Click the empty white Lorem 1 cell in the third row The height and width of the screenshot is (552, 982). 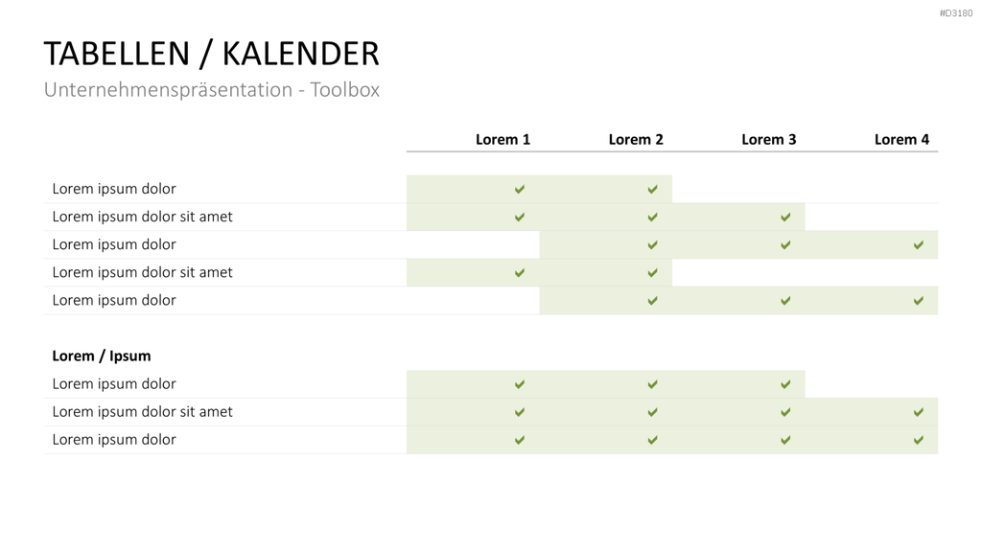473,244
